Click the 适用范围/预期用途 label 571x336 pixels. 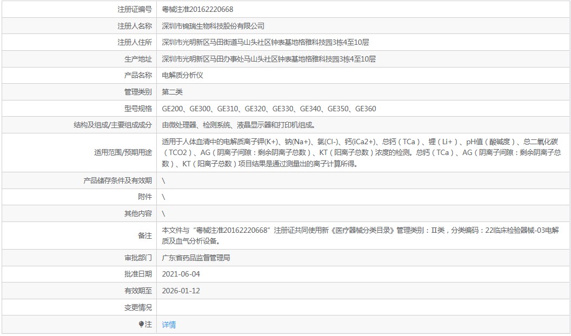[x=123, y=153]
